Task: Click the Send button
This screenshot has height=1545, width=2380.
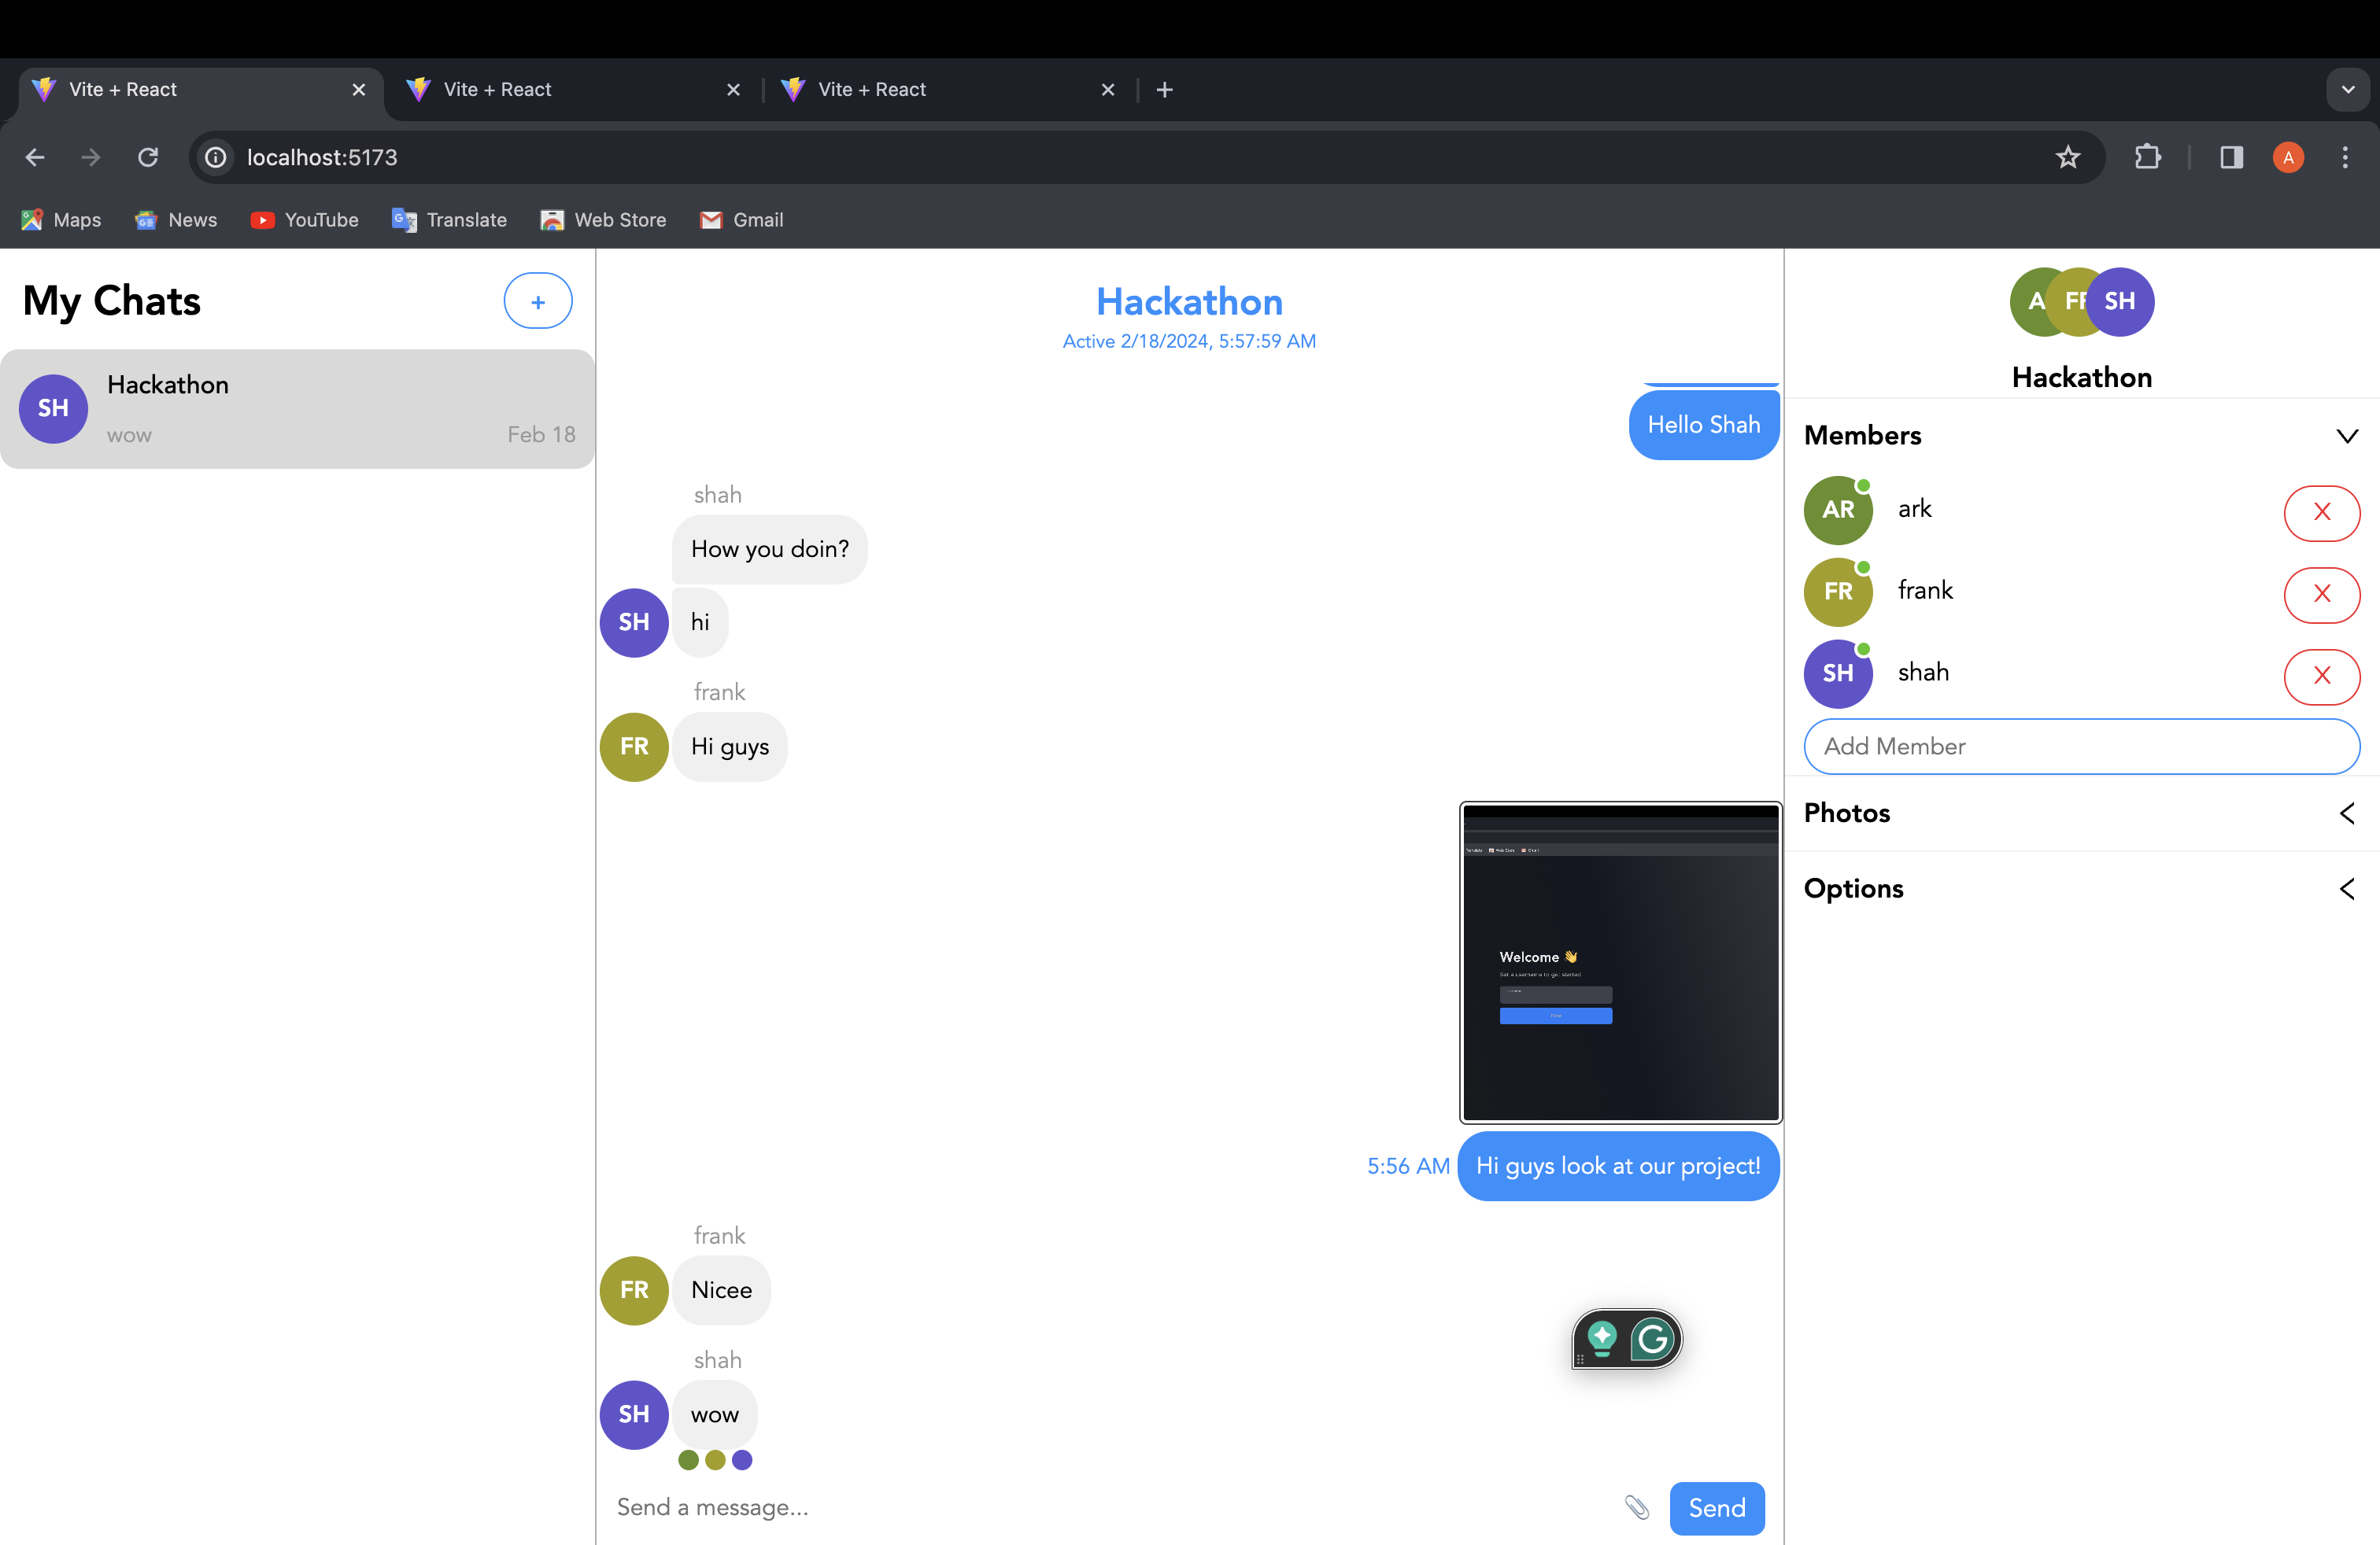Action: click(x=1716, y=1507)
